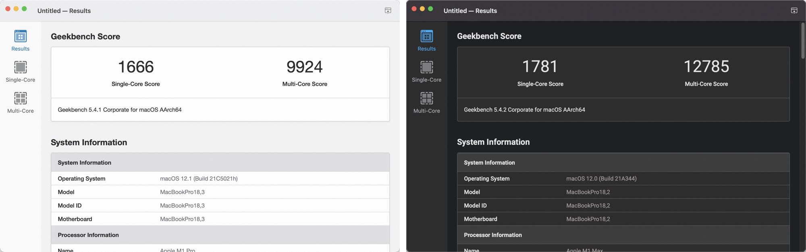Select Geekbench 5.4.1 Corporate version text
Viewport: 806px width, 252px height.
120,109
